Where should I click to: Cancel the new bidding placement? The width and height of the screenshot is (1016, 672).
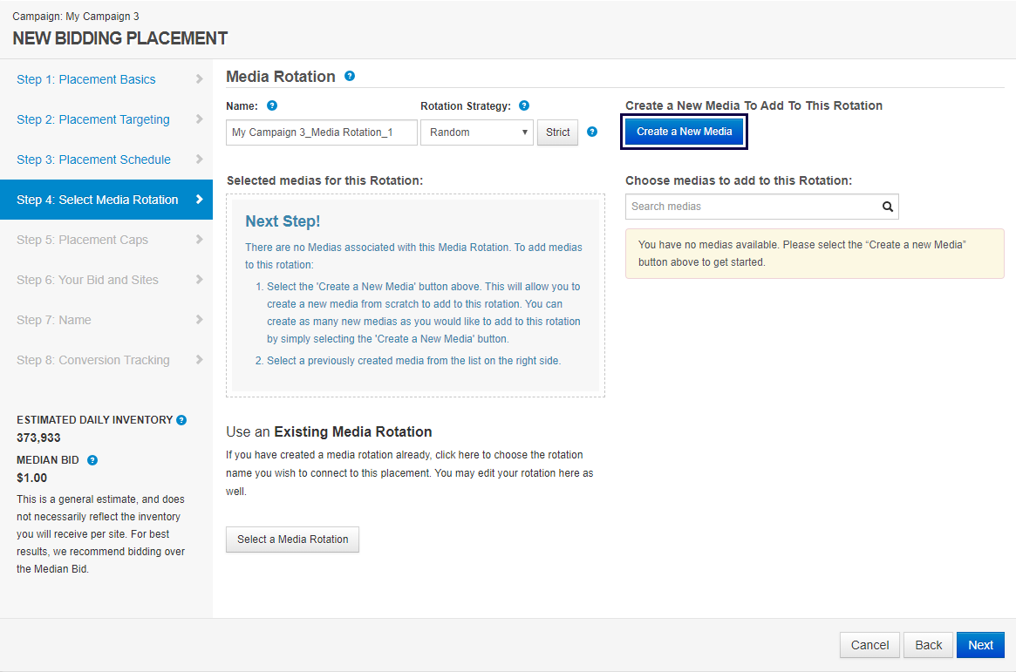pyautogui.click(x=869, y=645)
